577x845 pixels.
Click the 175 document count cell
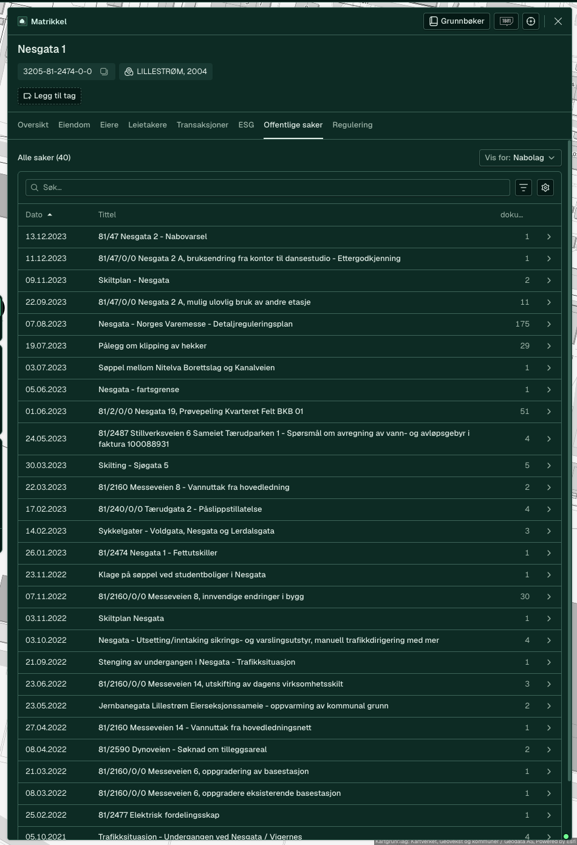coord(522,324)
